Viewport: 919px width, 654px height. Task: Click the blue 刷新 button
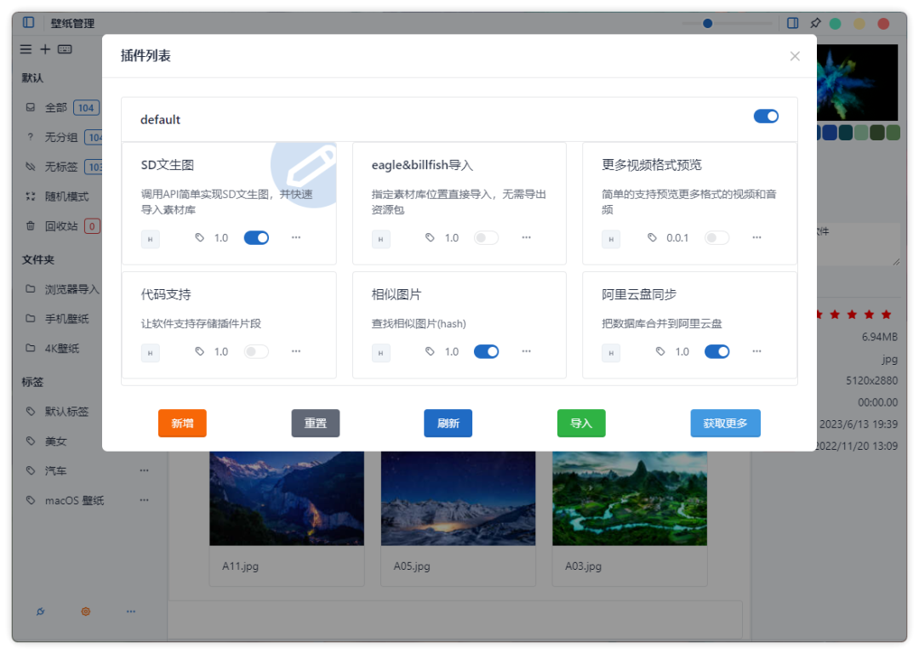(448, 424)
